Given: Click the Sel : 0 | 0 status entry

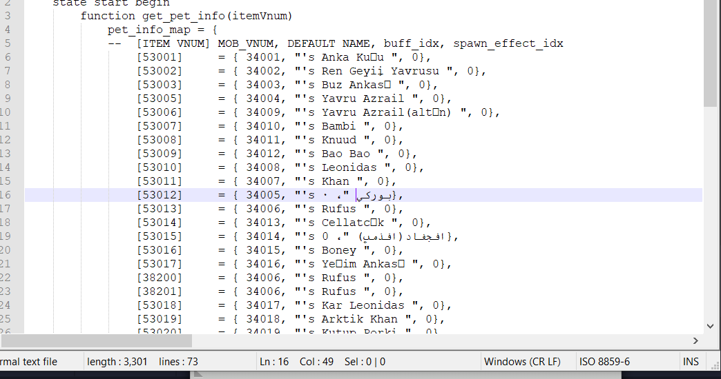Looking at the screenshot, I should click(365, 362).
